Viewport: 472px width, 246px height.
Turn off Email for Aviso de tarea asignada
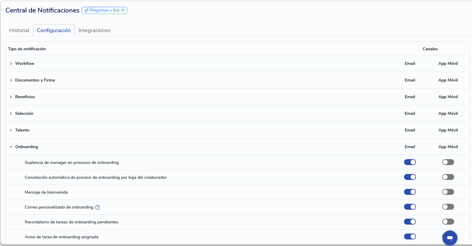410,236
